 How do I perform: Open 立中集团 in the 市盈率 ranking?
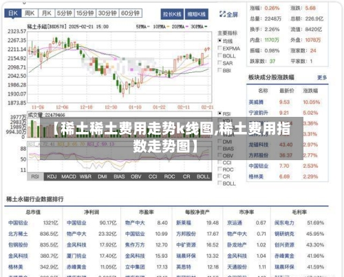(x=135, y=267)
